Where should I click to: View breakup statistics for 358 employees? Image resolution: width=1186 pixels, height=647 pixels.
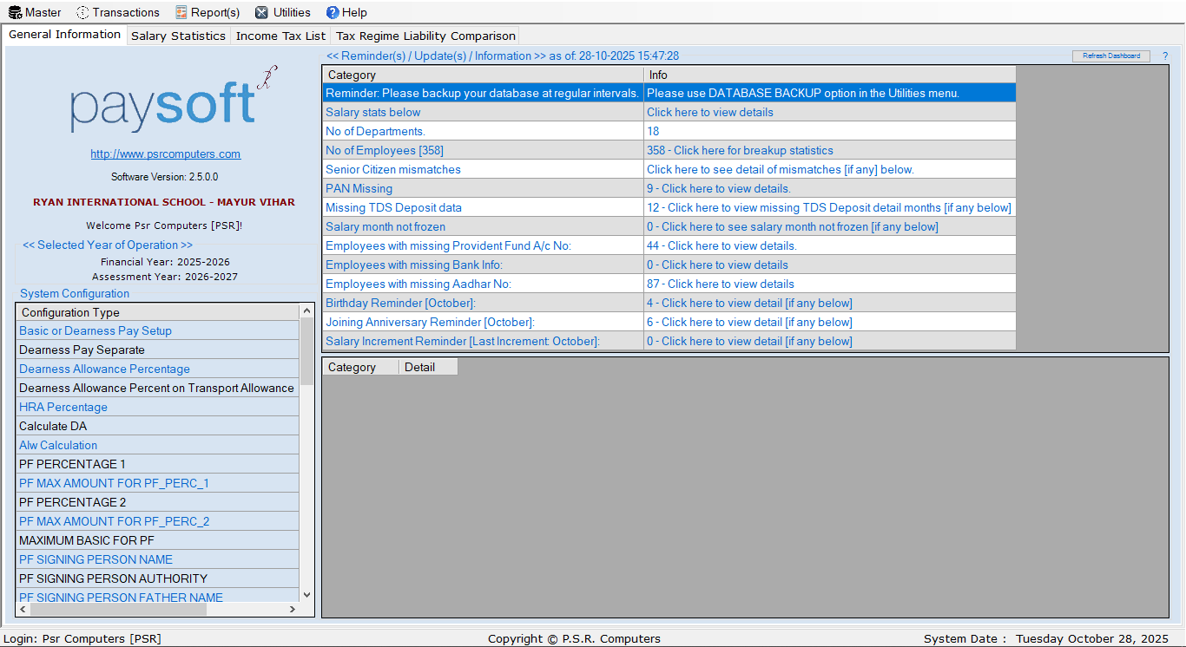click(738, 150)
